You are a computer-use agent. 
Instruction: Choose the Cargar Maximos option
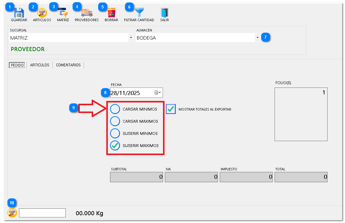pos(115,121)
